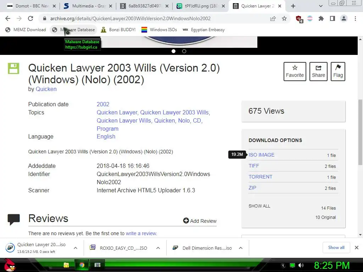Open the Program topic link

(107, 129)
